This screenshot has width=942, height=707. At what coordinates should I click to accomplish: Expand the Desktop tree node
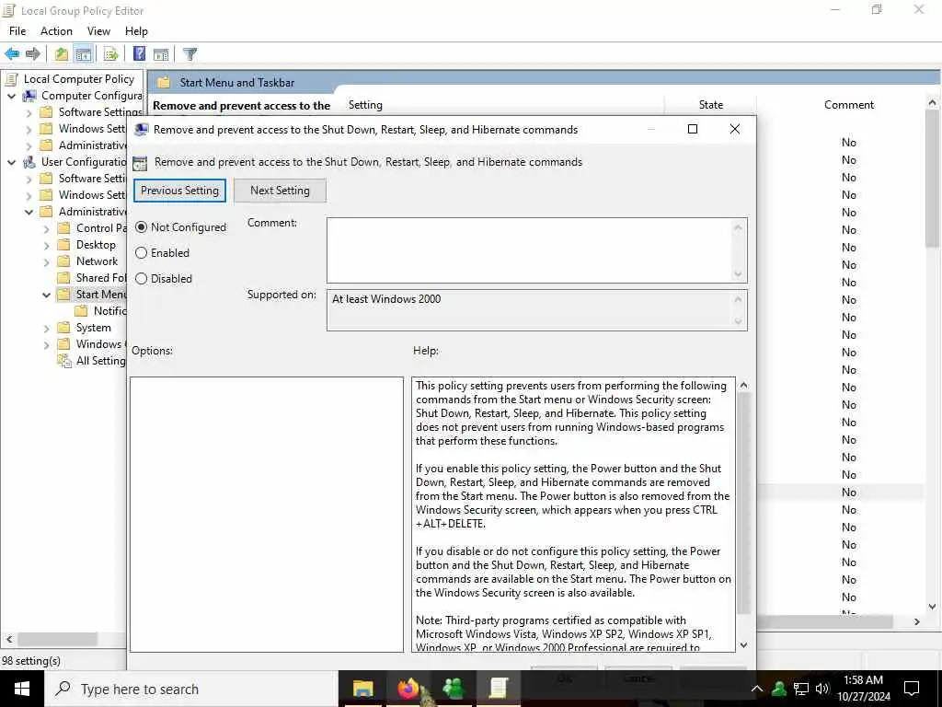click(x=46, y=245)
